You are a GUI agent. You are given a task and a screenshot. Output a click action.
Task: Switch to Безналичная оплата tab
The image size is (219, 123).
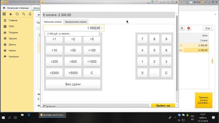coord(76,22)
